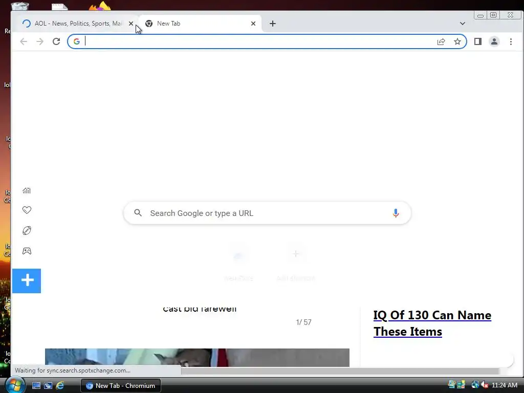Open "IQ Of 130 Can Name These Items" link
The height and width of the screenshot is (393, 524).
[432, 323]
